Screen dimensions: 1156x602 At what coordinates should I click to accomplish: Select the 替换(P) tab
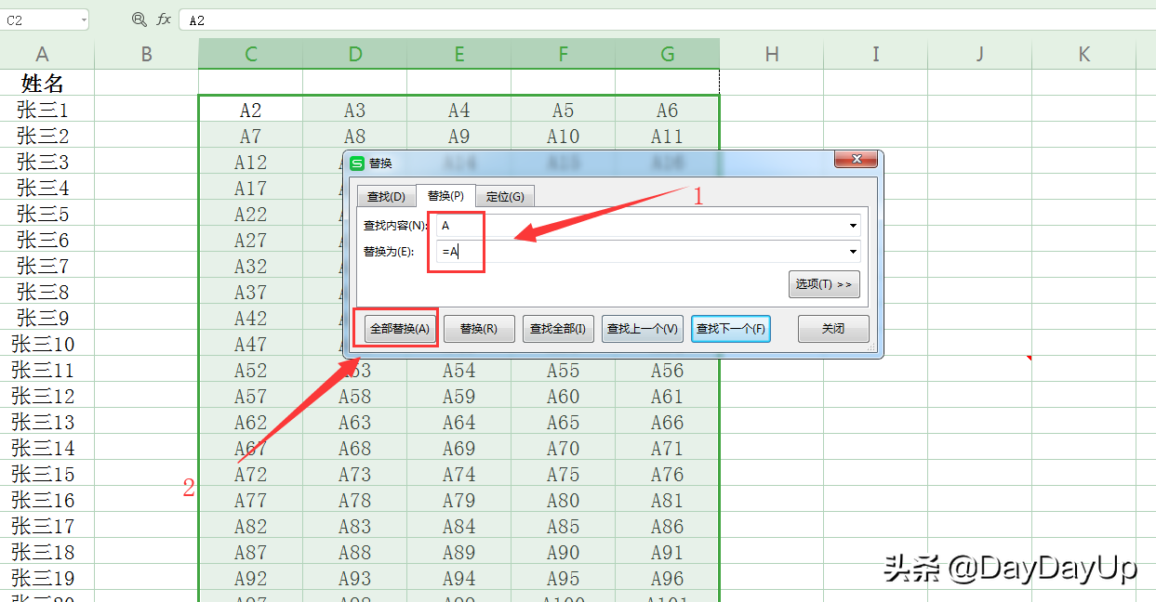(445, 196)
